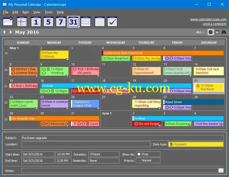
Task: Toggle the details pane layout icon
Action: (x=217, y=32)
